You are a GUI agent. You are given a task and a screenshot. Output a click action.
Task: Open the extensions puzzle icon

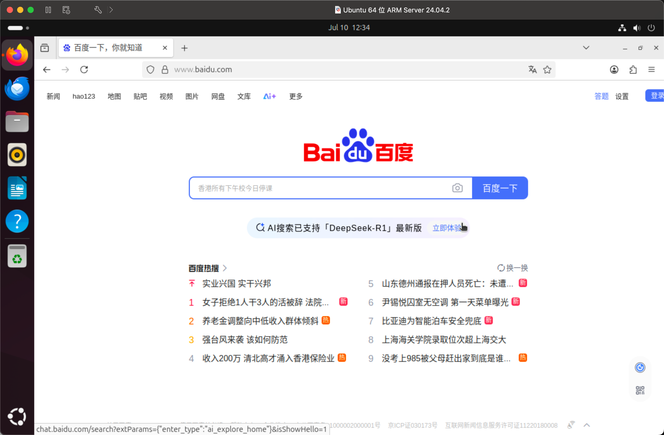pos(633,70)
